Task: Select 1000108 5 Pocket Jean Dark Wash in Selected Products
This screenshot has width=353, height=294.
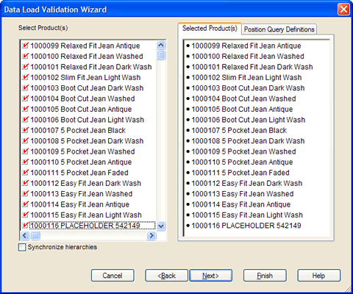Action: pos(246,140)
